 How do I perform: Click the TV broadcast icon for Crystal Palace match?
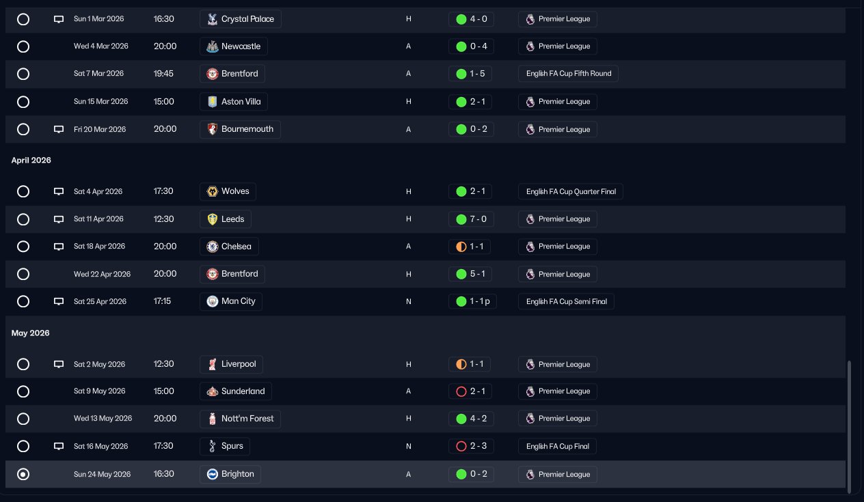[59, 19]
